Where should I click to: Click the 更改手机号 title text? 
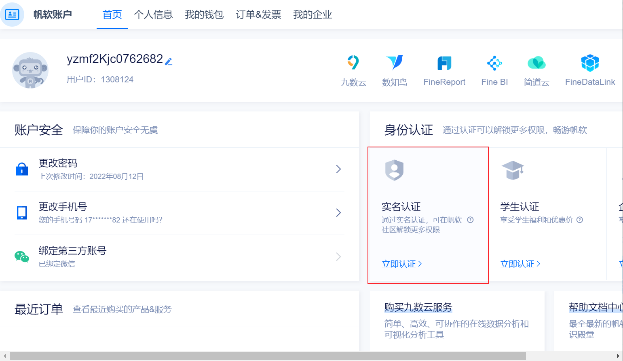coord(63,207)
